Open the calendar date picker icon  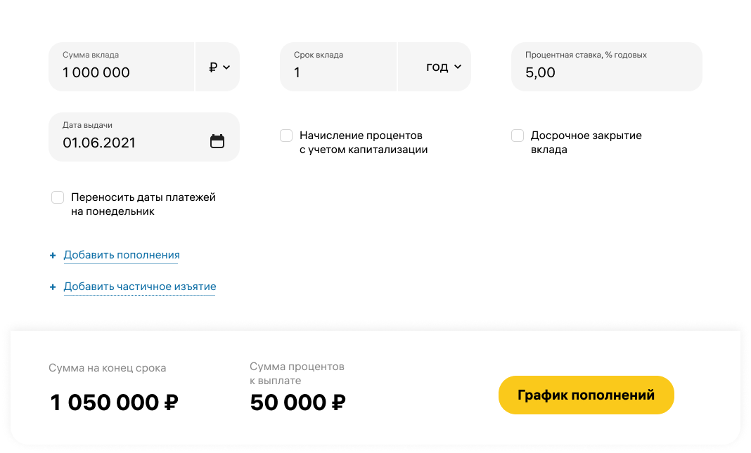pyautogui.click(x=217, y=141)
